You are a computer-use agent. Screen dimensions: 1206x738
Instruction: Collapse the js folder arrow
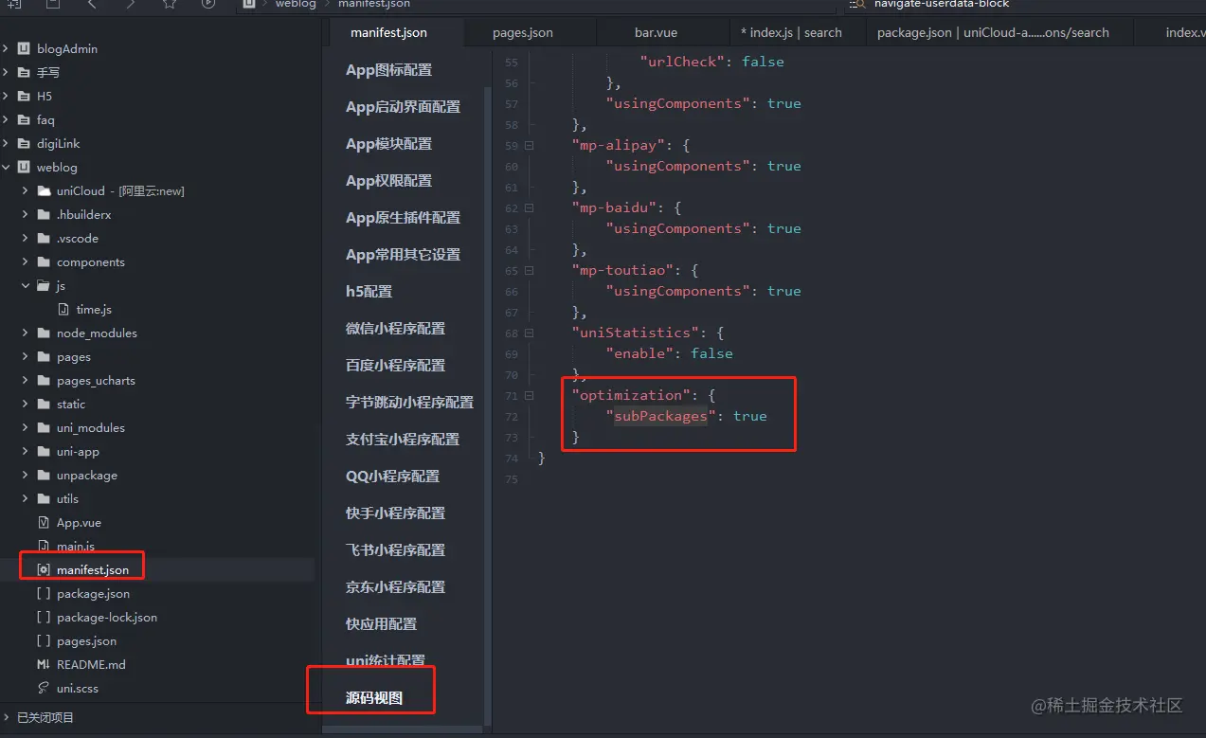[x=26, y=285]
